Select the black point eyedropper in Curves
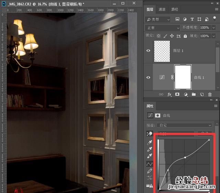The height and width of the screenshot is (193, 220). click(x=150, y=142)
